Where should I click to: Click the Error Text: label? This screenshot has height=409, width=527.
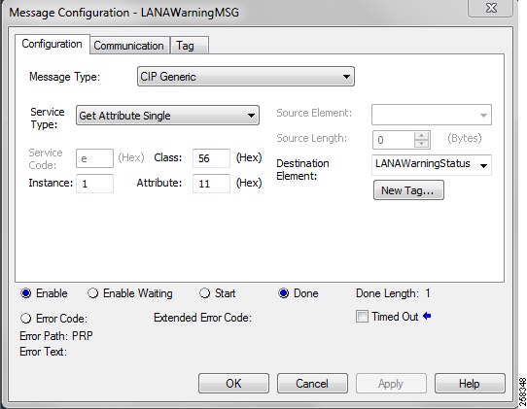coord(43,352)
